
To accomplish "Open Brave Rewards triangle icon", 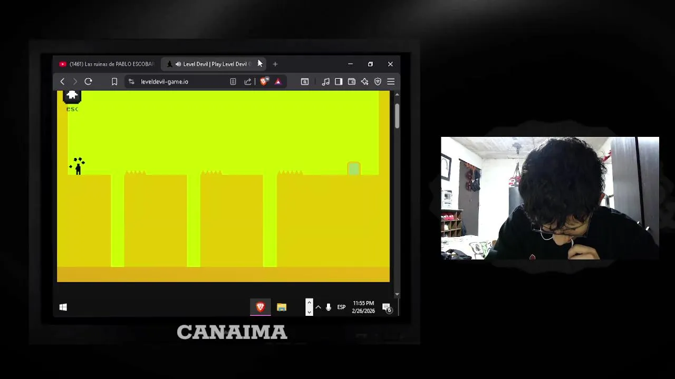I will point(278,82).
